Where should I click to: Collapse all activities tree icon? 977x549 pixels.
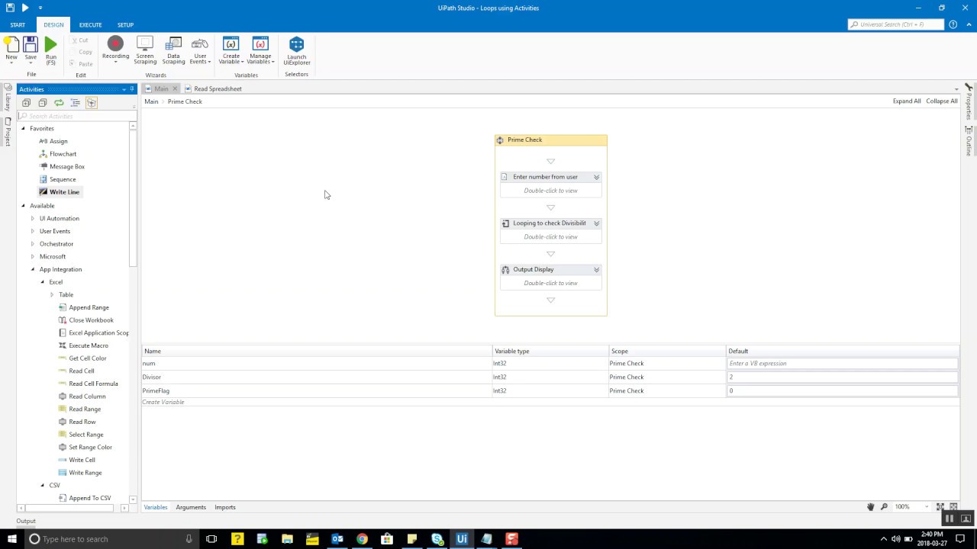42,103
